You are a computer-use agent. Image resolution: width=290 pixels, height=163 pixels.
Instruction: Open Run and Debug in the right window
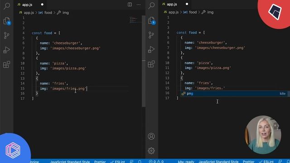pyautogui.click(x=151, y=49)
